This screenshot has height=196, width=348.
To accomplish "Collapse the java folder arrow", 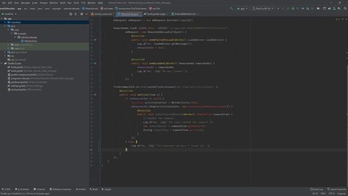I will tap(5, 26).
